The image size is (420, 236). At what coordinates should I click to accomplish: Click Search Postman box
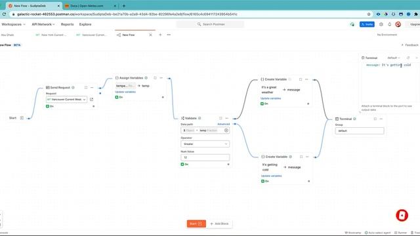[x=210, y=24]
